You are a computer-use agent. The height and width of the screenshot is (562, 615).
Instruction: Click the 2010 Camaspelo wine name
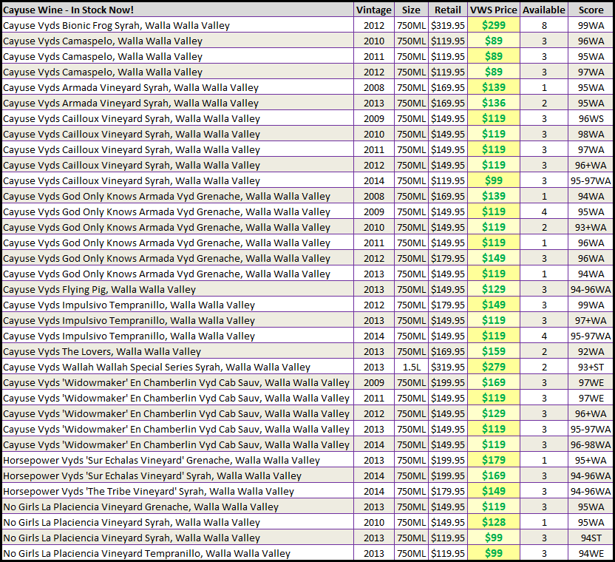(103, 41)
